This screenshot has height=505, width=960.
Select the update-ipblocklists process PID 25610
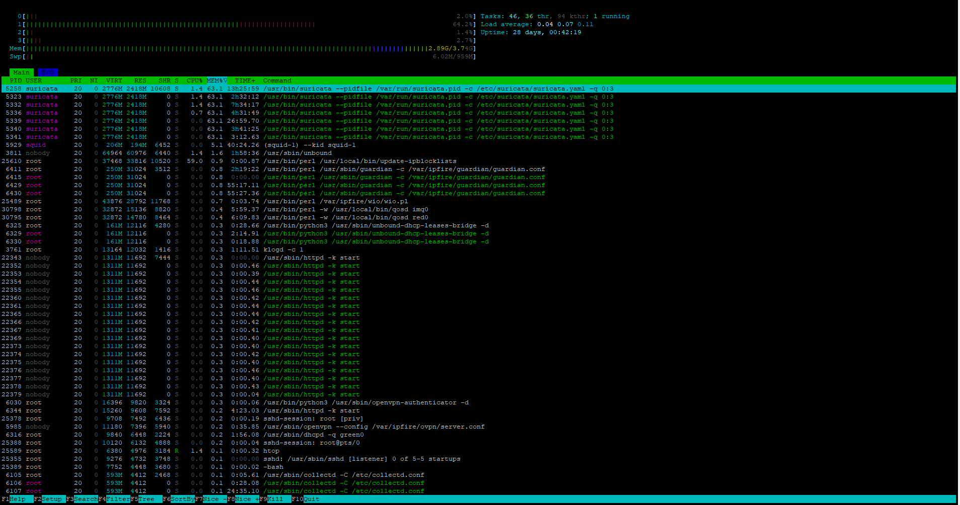479,161
